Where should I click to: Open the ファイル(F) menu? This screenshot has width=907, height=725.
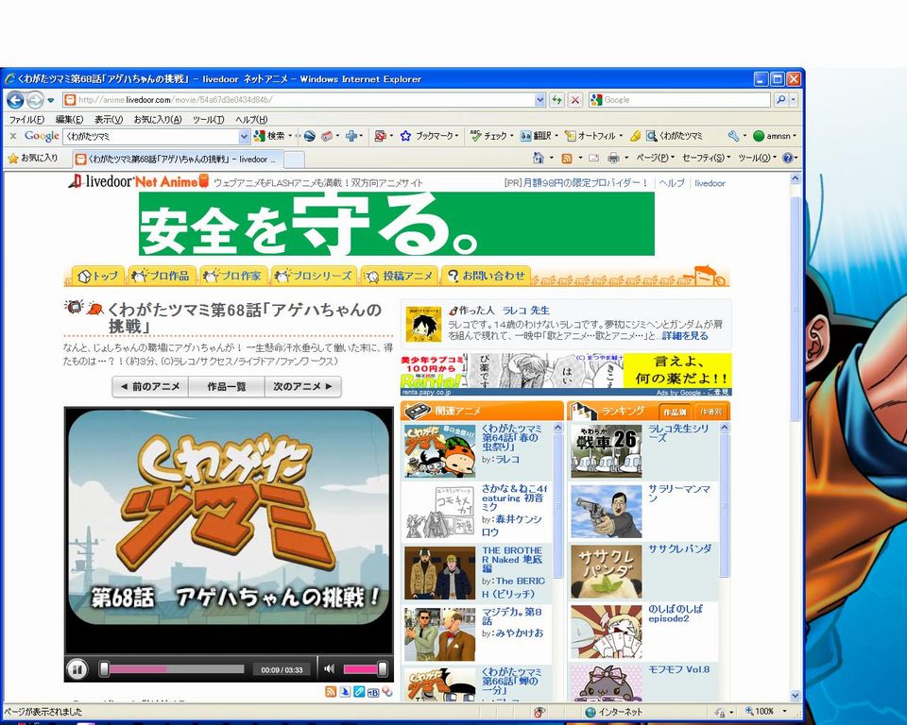pyautogui.click(x=26, y=119)
